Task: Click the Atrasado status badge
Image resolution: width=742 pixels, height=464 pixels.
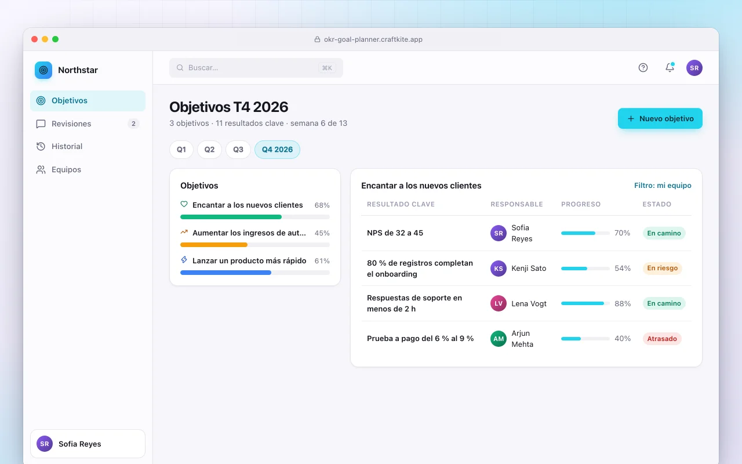Action: point(662,339)
